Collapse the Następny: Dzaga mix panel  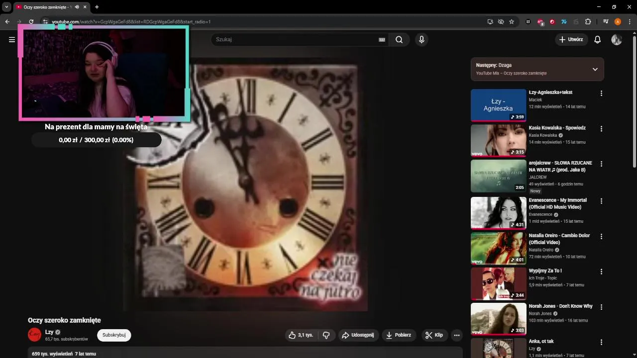[x=595, y=69]
